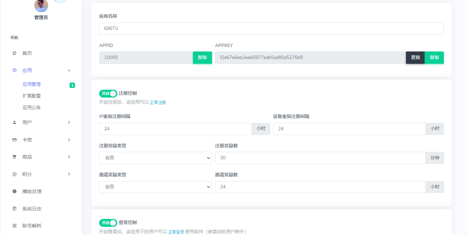Viewport: 468px width, 235px height.
Task: Open the 邀请奖励类型 dropdown
Action: pos(155,187)
